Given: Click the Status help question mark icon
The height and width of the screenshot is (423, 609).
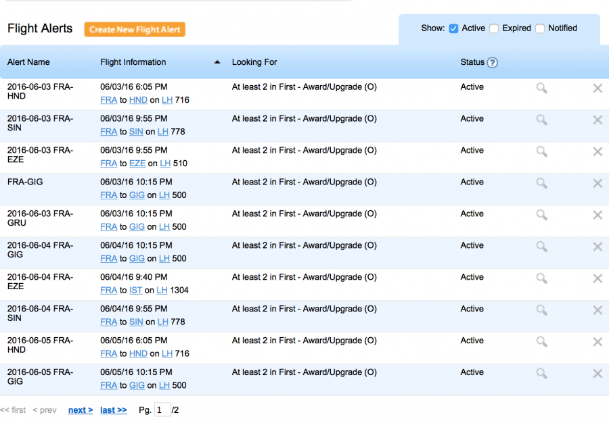Looking at the screenshot, I should (x=493, y=63).
